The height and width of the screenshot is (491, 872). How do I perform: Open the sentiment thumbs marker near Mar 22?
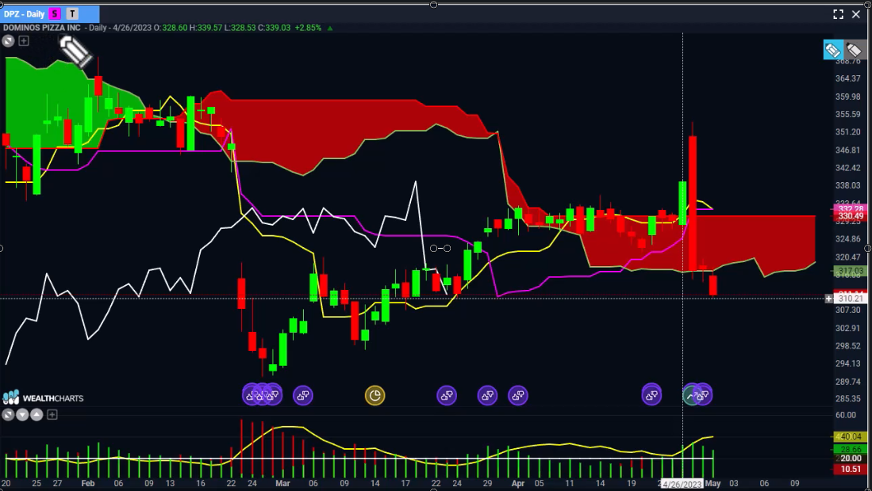pos(447,395)
